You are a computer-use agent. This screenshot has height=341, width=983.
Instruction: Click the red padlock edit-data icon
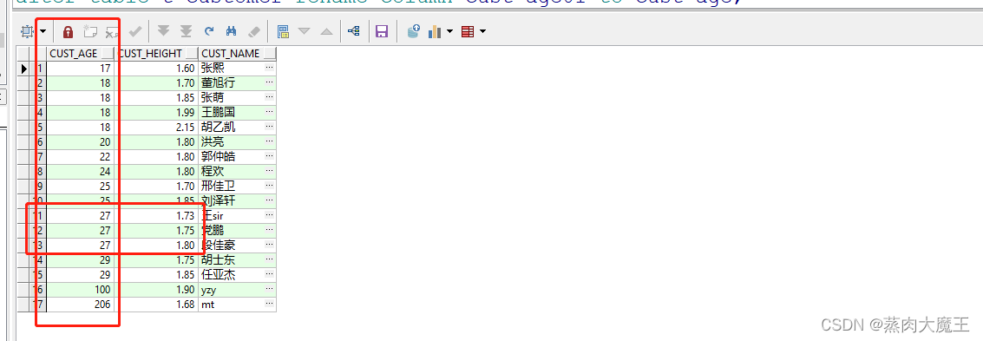69,31
